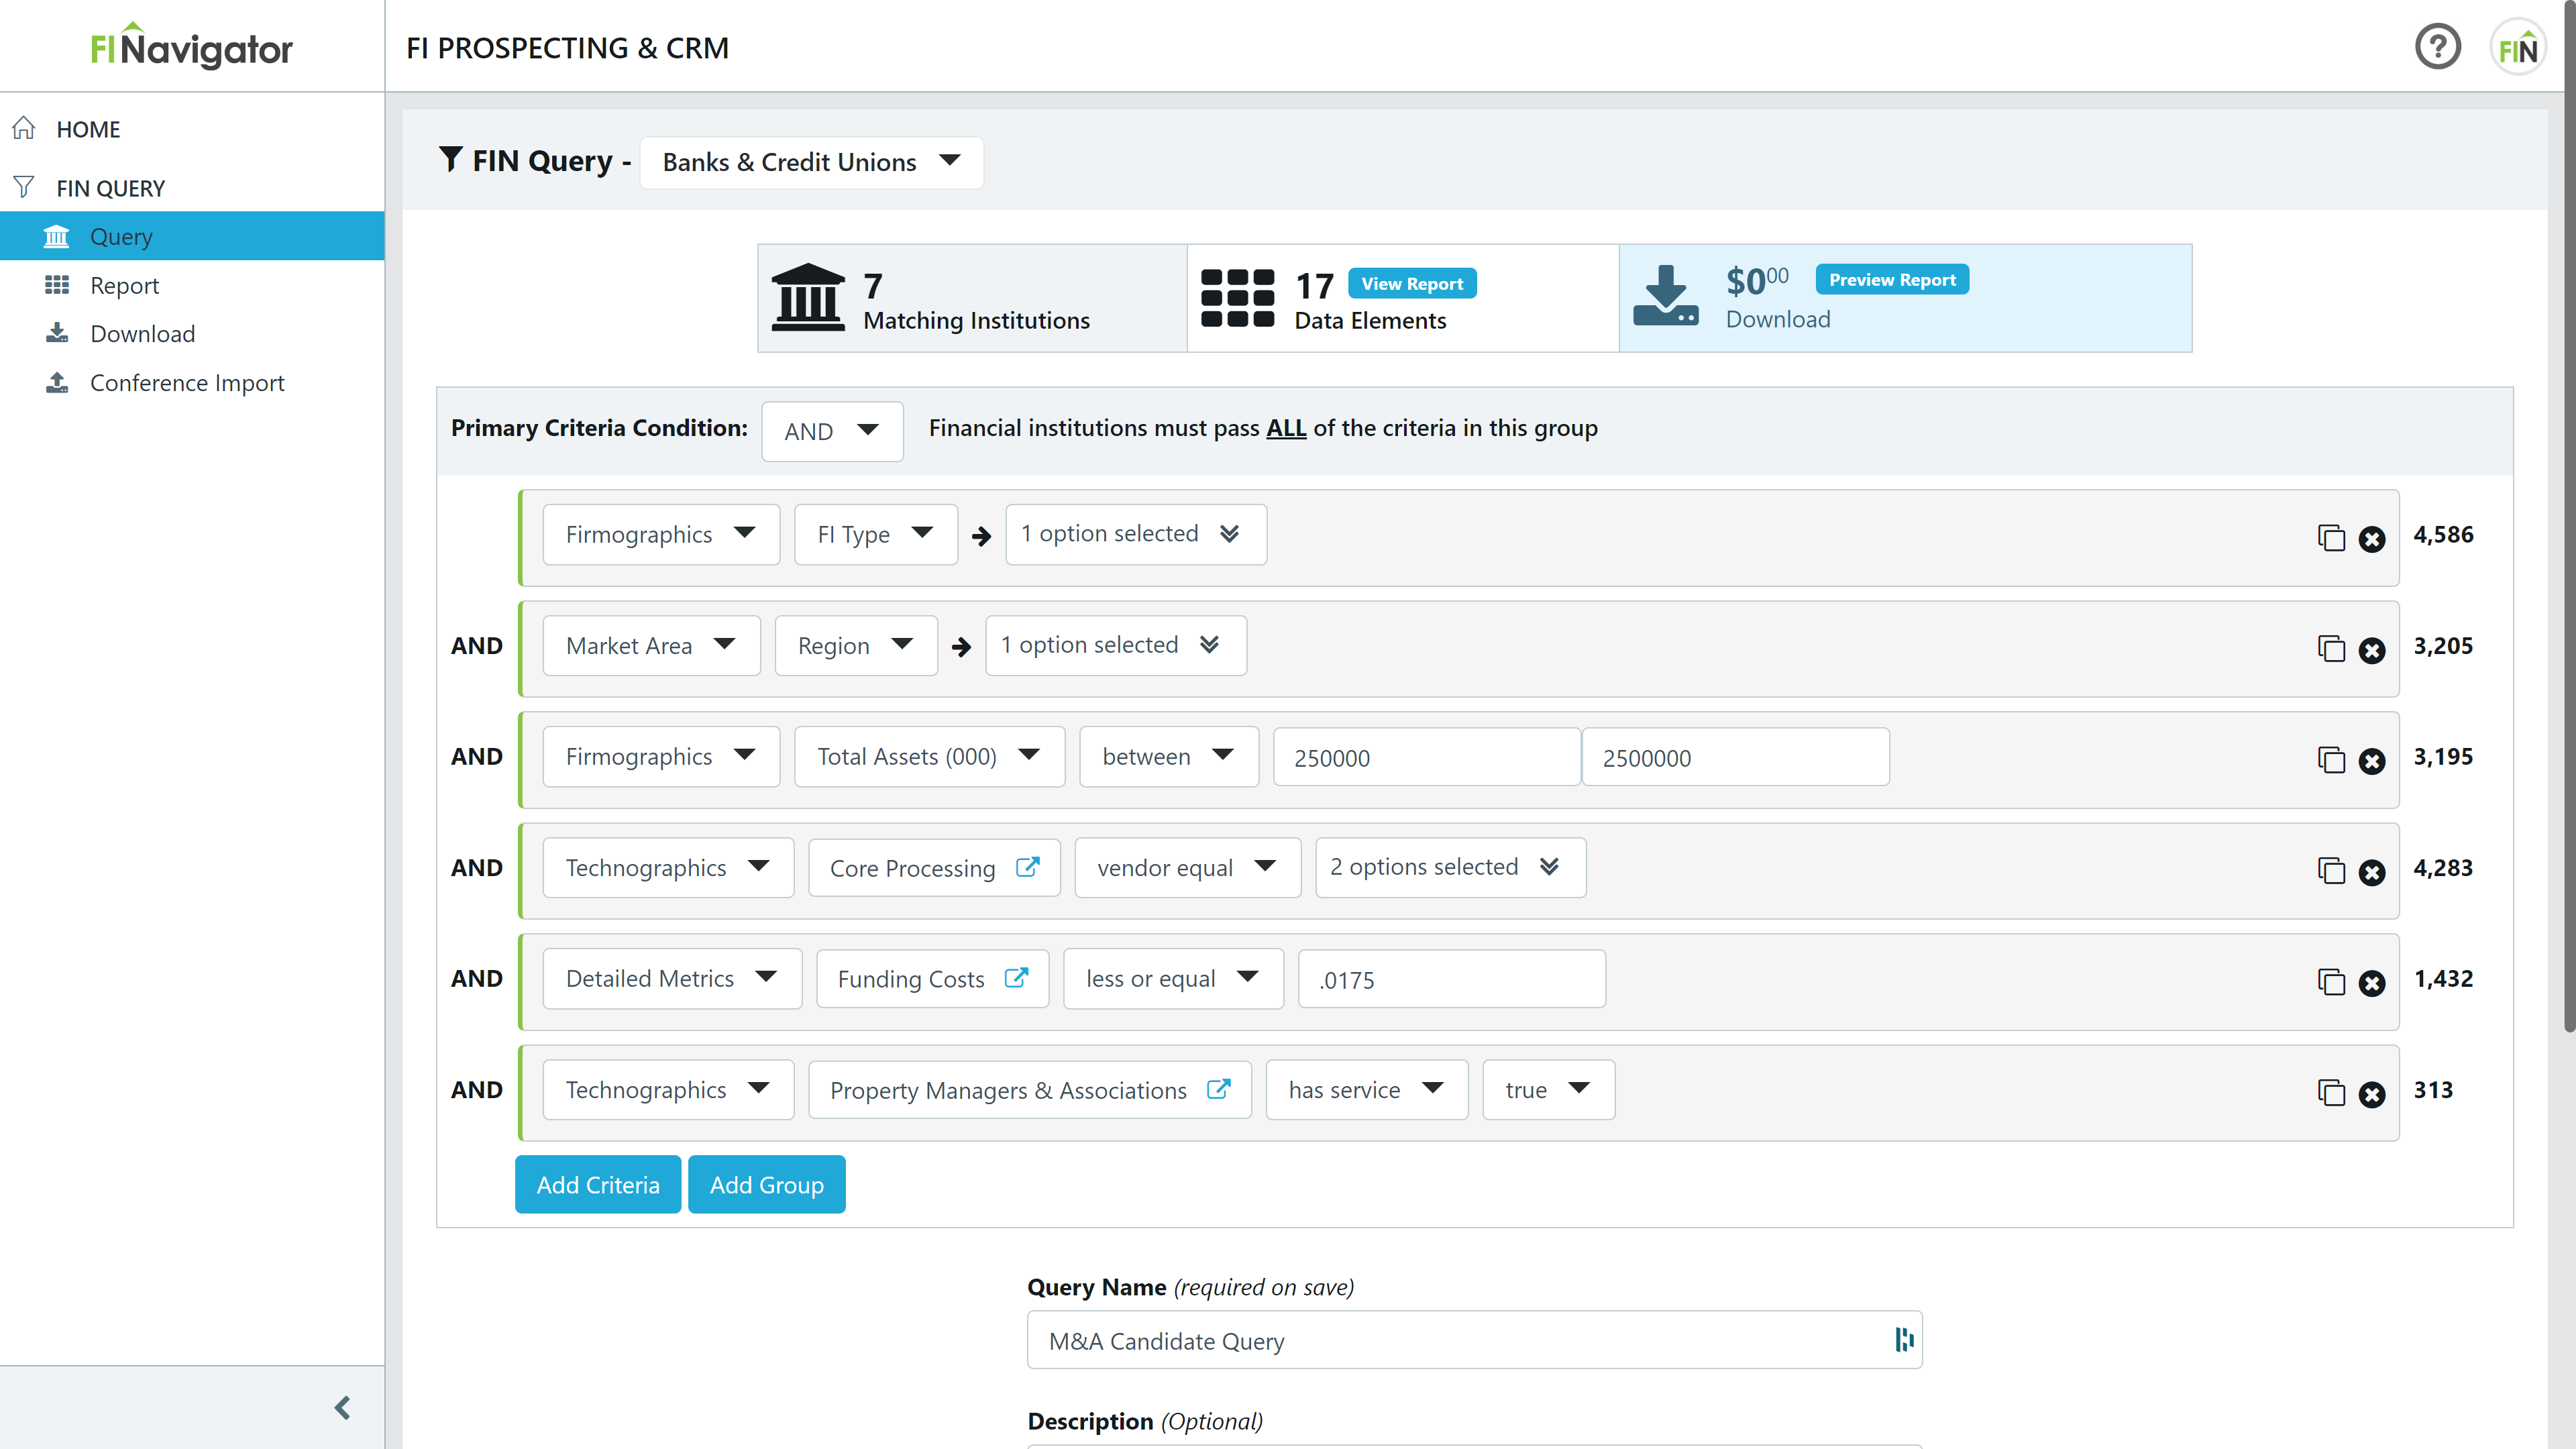Click the Preview Report button
This screenshot has width=2576, height=1449.
click(1892, 279)
